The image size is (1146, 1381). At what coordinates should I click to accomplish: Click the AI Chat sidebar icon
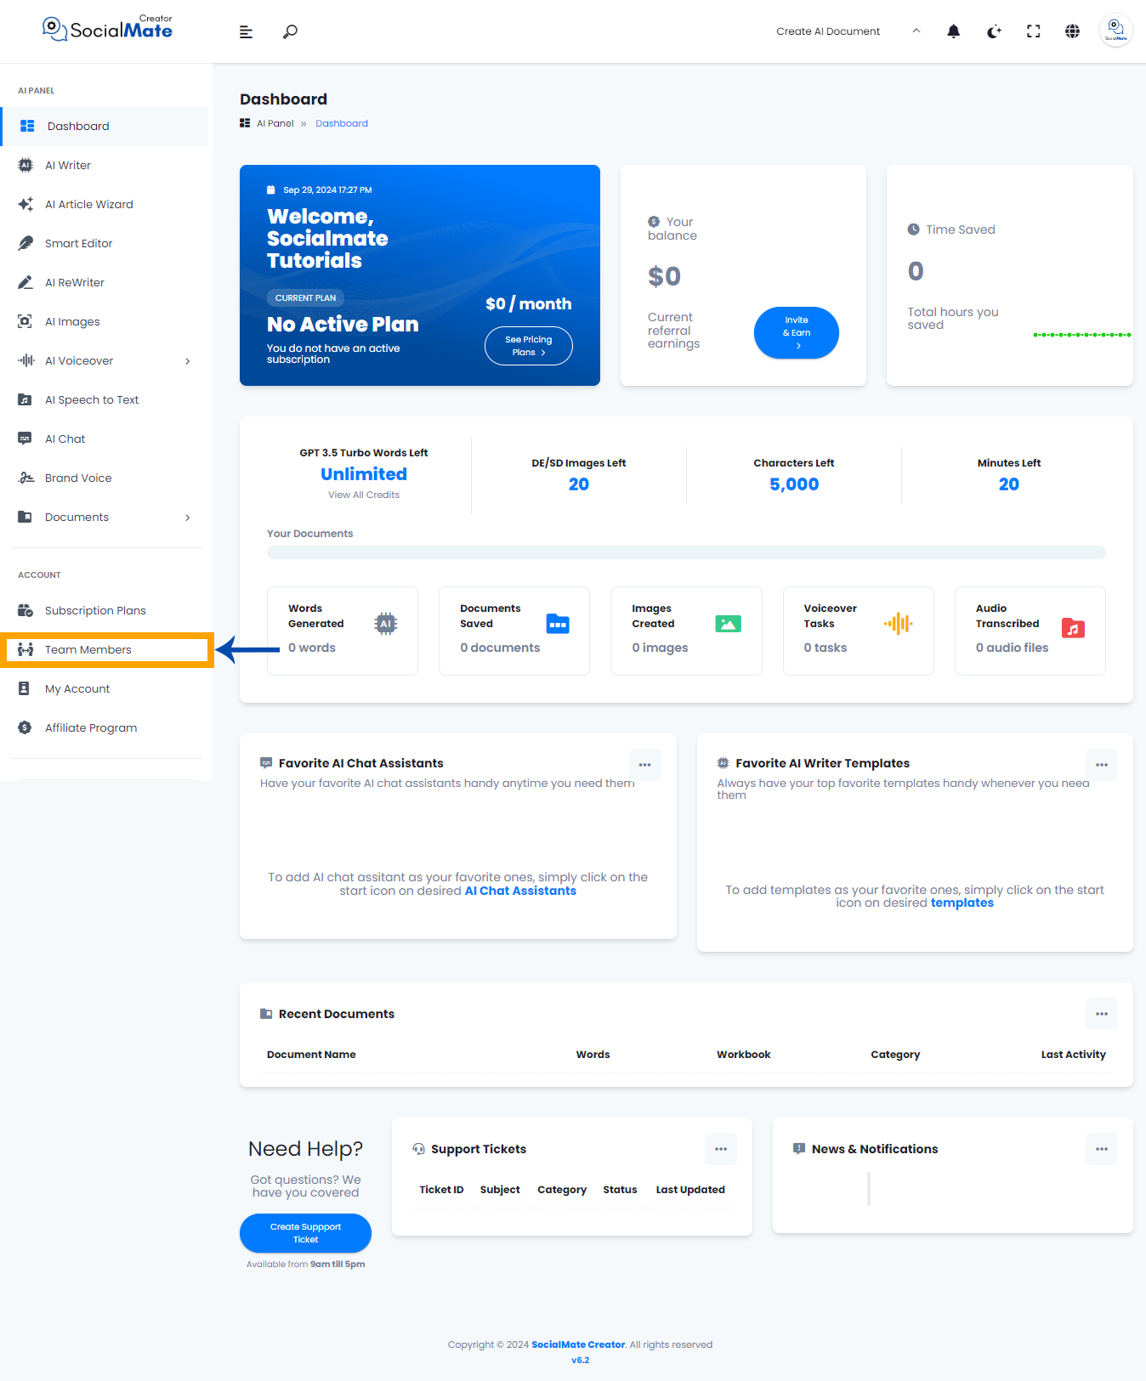pyautogui.click(x=26, y=439)
